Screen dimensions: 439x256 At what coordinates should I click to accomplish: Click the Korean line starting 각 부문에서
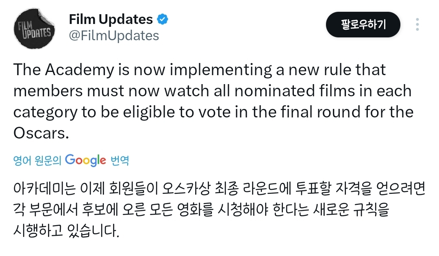pyautogui.click(x=201, y=210)
